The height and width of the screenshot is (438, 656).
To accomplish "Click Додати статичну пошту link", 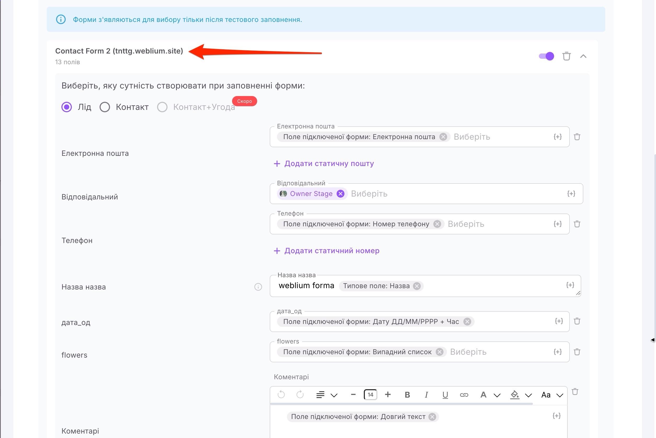I will 324,163.
